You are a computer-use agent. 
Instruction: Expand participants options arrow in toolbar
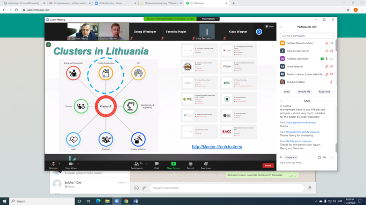pyautogui.click(x=147, y=164)
